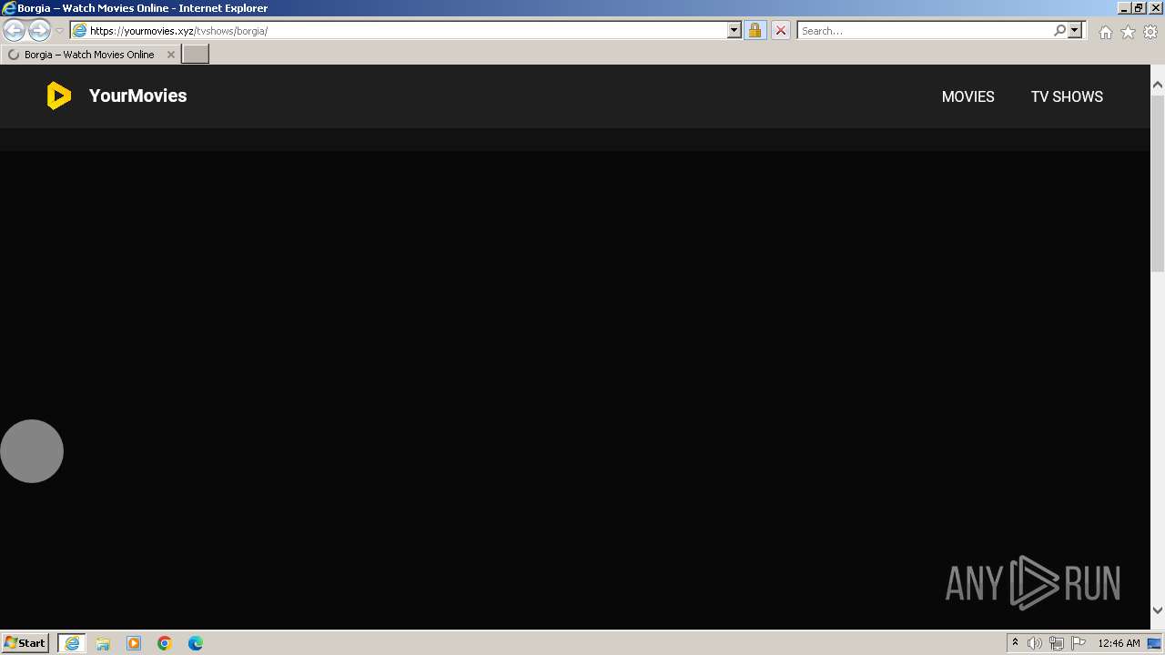This screenshot has height=655, width=1165.
Task: Open a new blank tab
Action: click(x=196, y=55)
